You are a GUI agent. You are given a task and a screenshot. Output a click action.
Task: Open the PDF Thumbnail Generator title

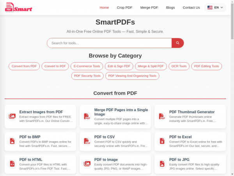192,112
